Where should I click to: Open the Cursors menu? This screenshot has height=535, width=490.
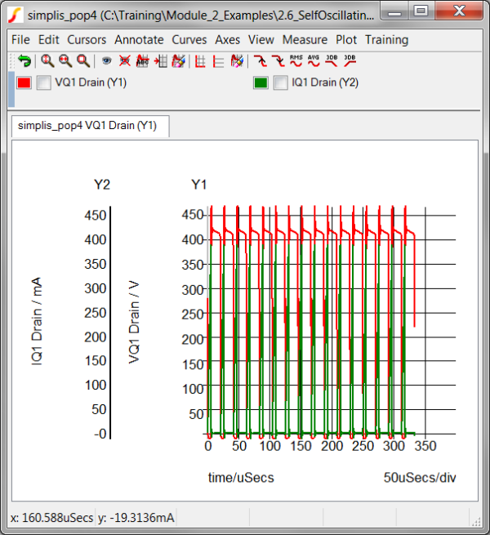click(87, 39)
